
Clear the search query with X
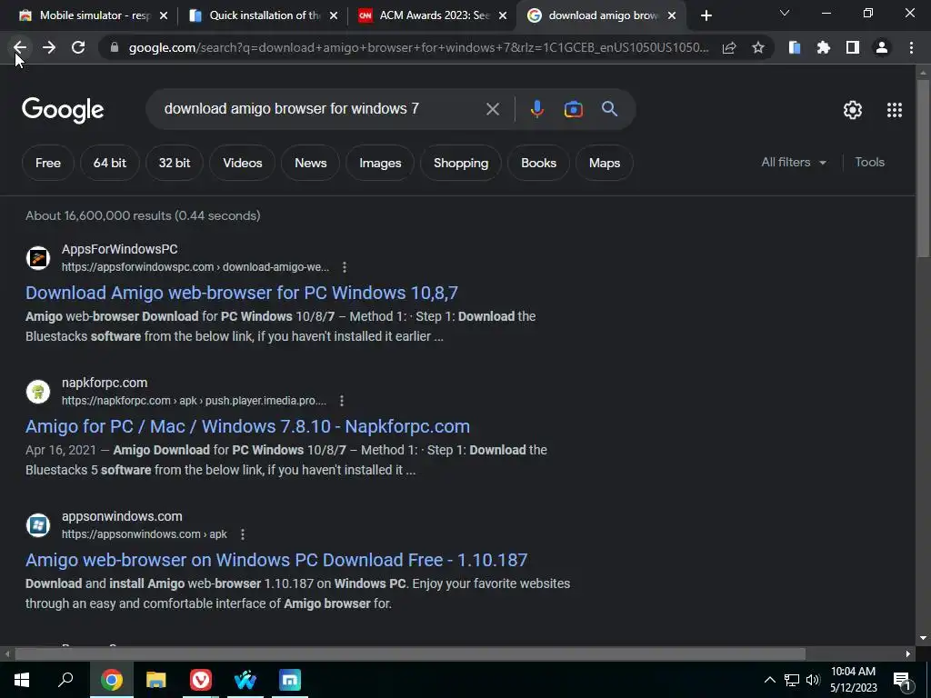(x=492, y=109)
